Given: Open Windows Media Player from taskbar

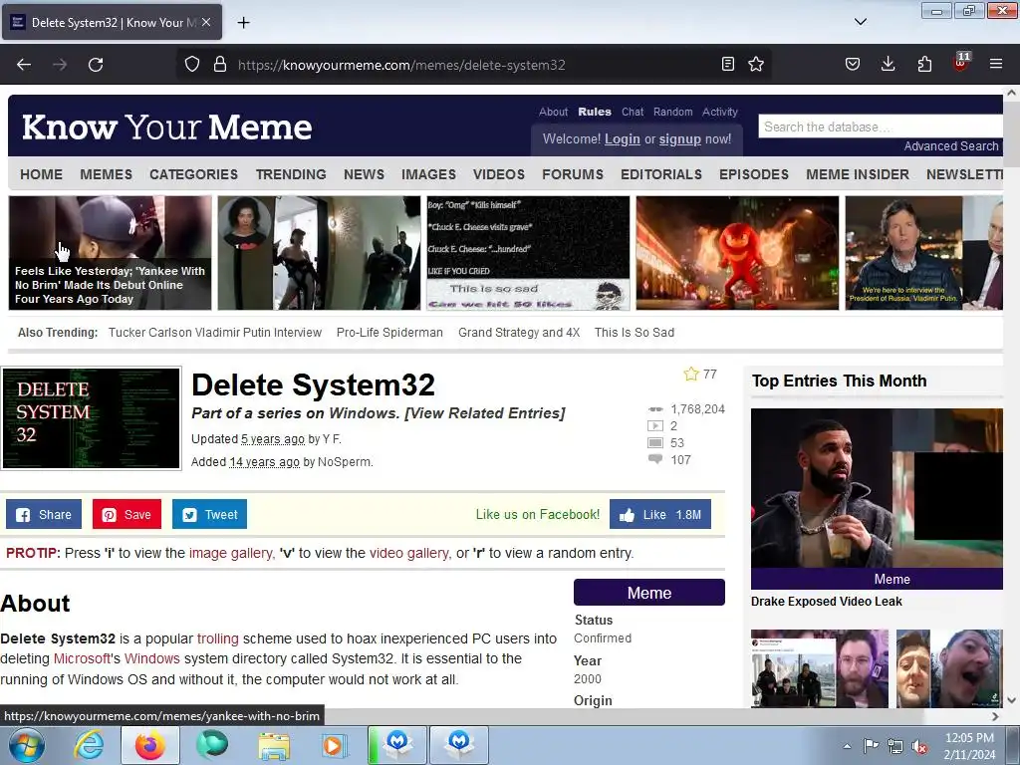Looking at the screenshot, I should point(335,745).
